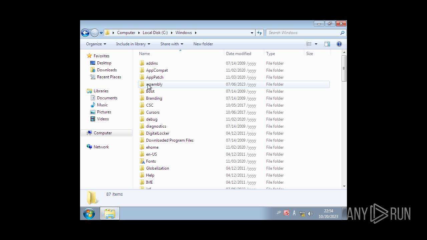The height and width of the screenshot is (240, 427).
Task: Select Favorites in the navigation pane
Action: (101, 56)
